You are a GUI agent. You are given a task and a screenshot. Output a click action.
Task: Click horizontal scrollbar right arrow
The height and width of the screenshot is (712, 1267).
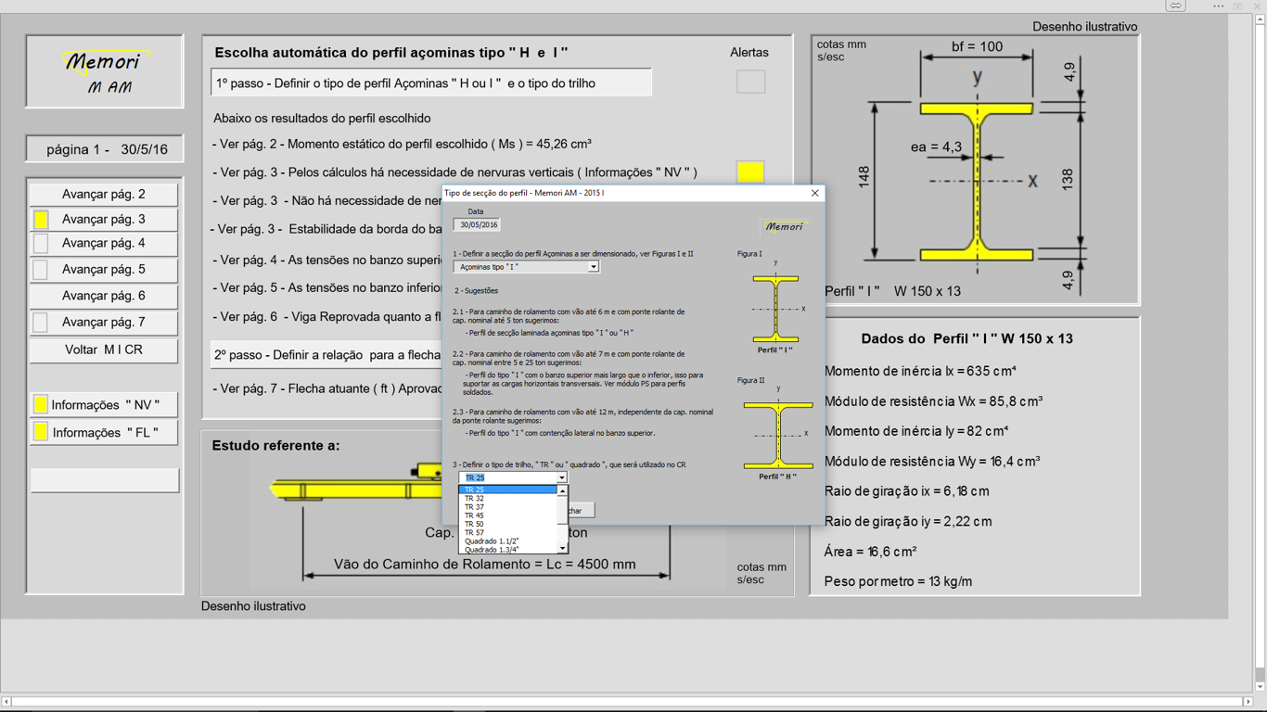(1248, 702)
